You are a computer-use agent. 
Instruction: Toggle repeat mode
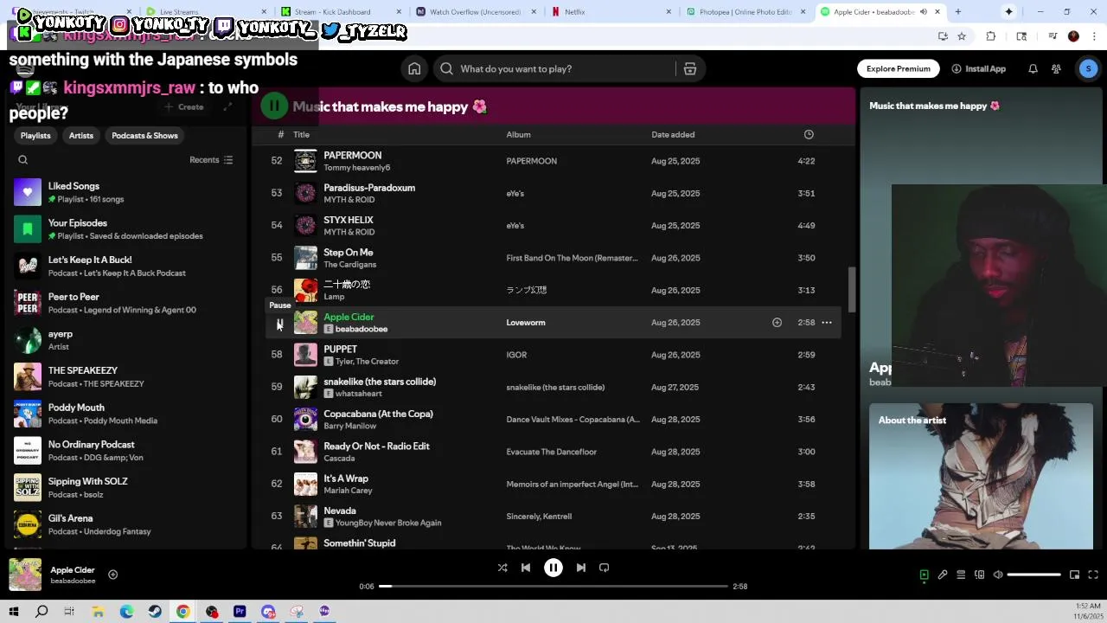(605, 568)
